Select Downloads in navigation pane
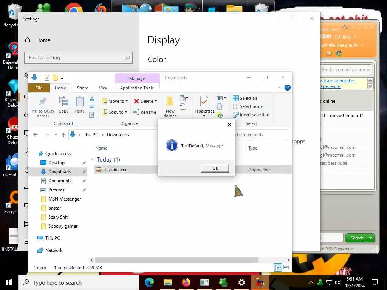This screenshot has width=387, height=290. 59,172
